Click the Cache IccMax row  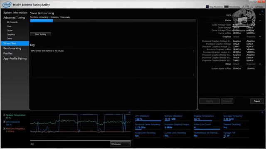click(236, 33)
